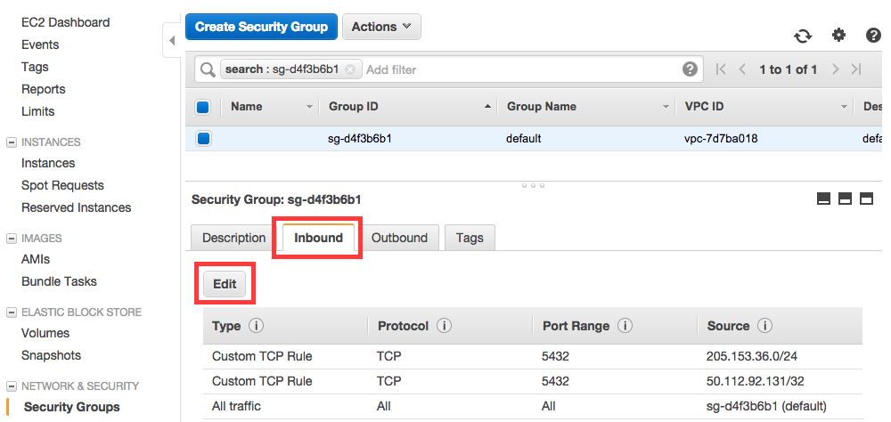The width and height of the screenshot is (891, 422).
Task: Switch to the Description tab
Action: (x=233, y=238)
